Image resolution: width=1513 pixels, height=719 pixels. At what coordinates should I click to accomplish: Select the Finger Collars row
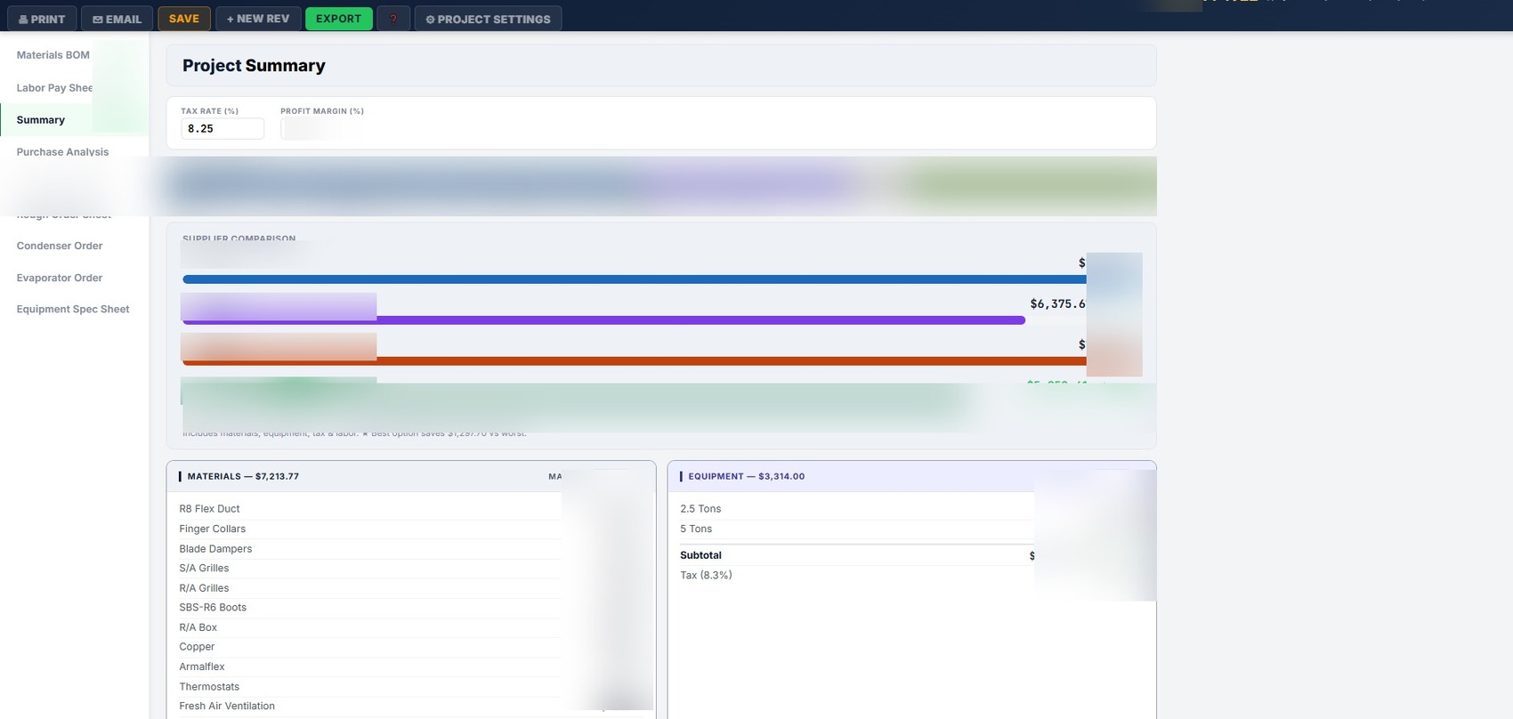click(411, 529)
